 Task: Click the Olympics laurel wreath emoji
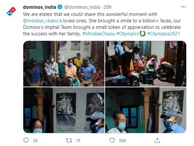click(142, 33)
